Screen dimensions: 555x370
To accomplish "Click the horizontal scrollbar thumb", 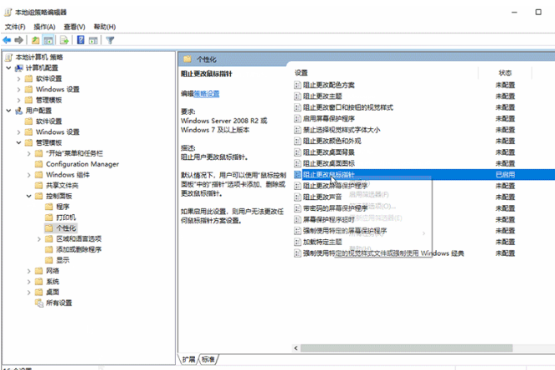I will pos(407,348).
